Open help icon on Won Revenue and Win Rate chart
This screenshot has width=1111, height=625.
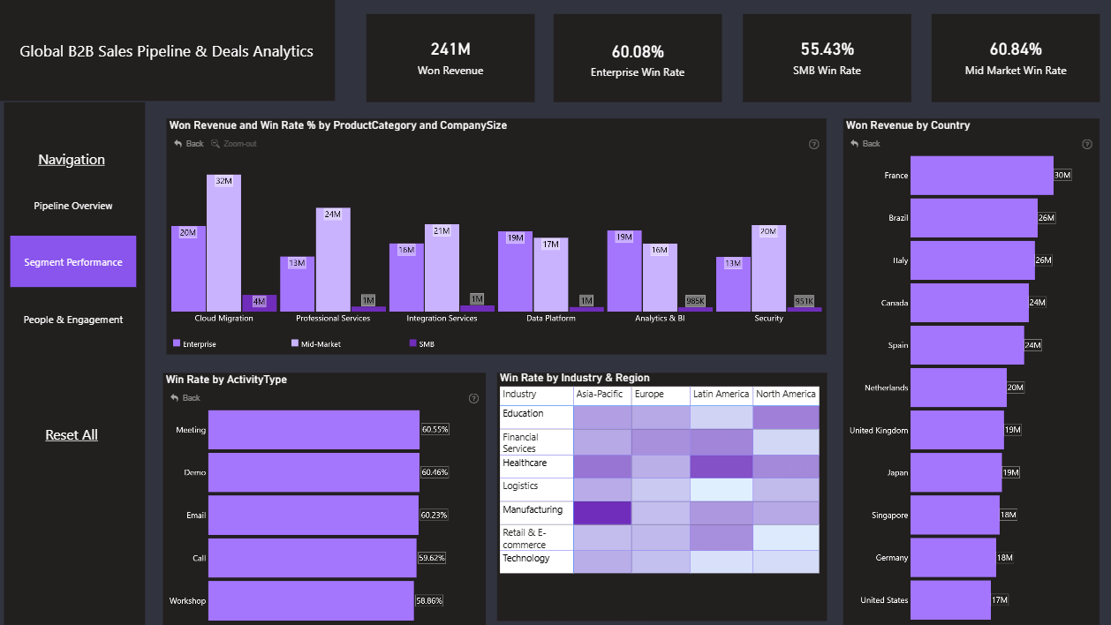(x=814, y=144)
